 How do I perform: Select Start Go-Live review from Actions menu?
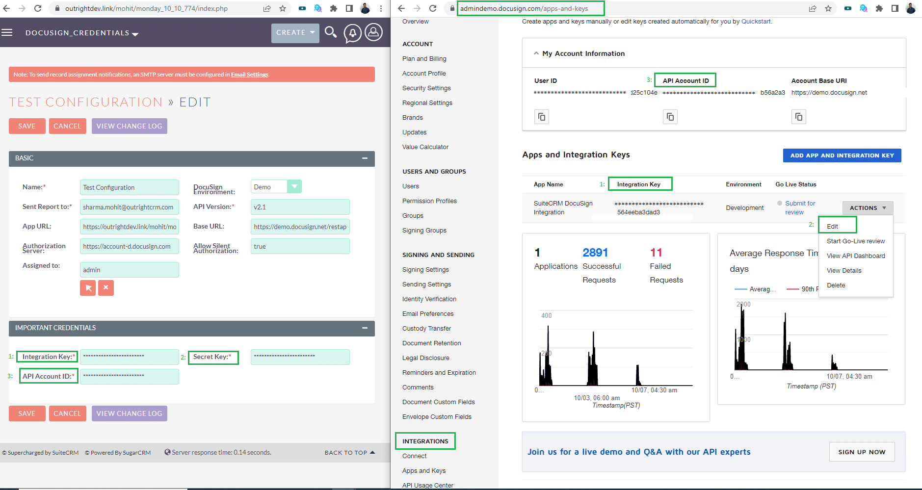click(x=856, y=241)
